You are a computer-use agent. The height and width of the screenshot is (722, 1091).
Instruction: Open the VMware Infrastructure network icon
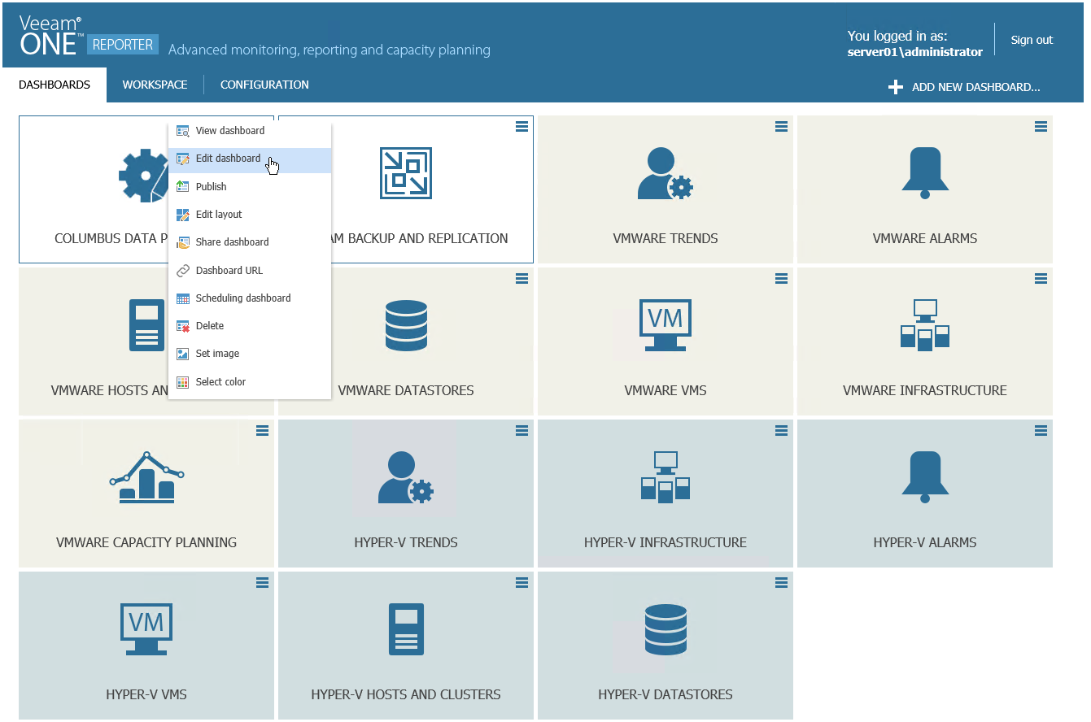[925, 325]
